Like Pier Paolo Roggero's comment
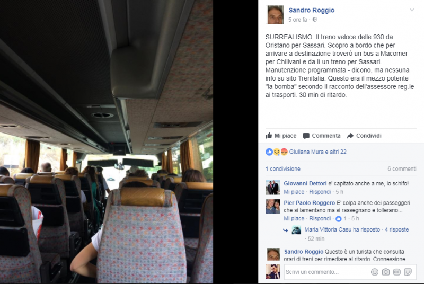 pos(294,218)
